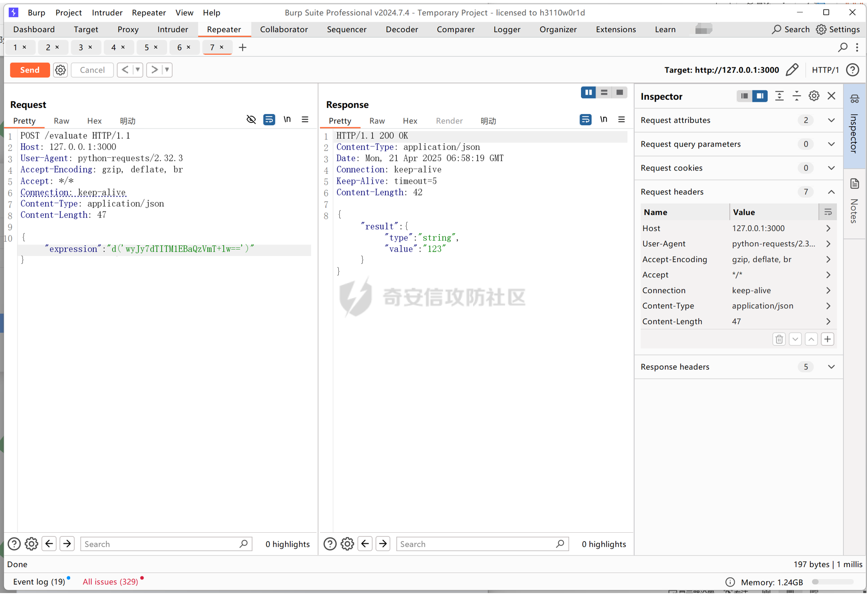Open Burp Settings
The width and height of the screenshot is (867, 594).
(x=838, y=29)
